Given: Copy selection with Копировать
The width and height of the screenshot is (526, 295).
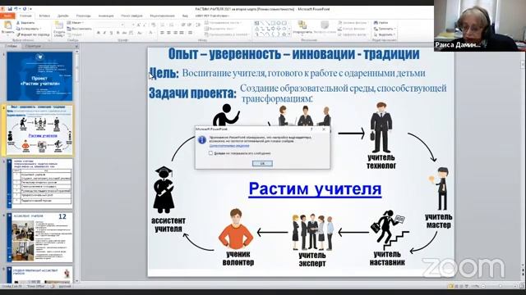Looking at the screenshot, I should 28,29.
